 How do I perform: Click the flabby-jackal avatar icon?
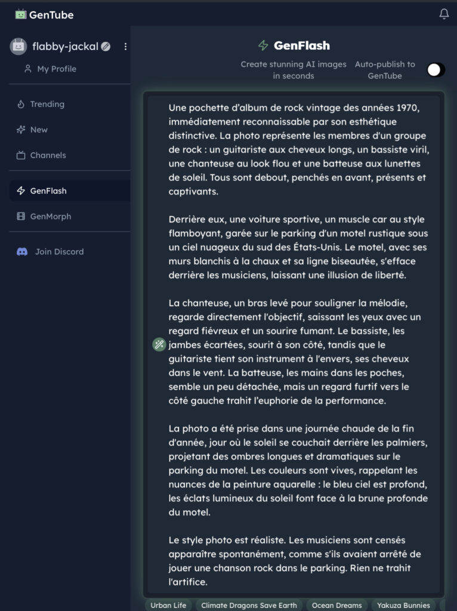18,47
